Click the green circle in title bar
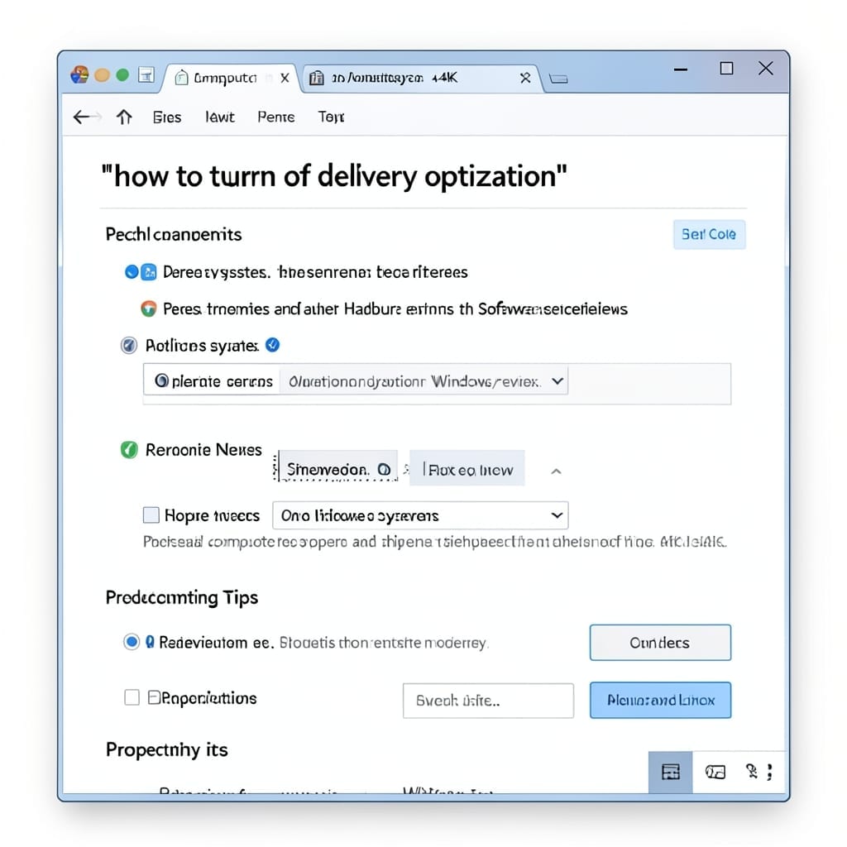The image size is (847, 847). pyautogui.click(x=122, y=75)
